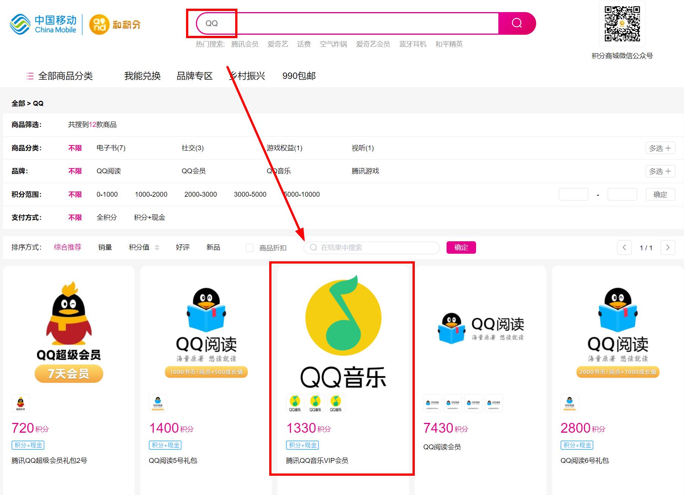This screenshot has width=684, height=495.
Task: Check the 商品折扣 checkbox
Action: 250,248
